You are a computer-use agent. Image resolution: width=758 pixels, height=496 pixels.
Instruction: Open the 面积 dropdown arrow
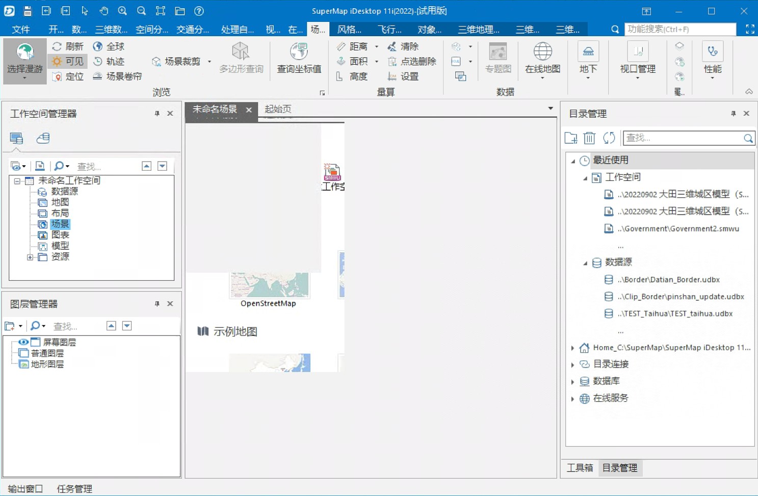[377, 62]
